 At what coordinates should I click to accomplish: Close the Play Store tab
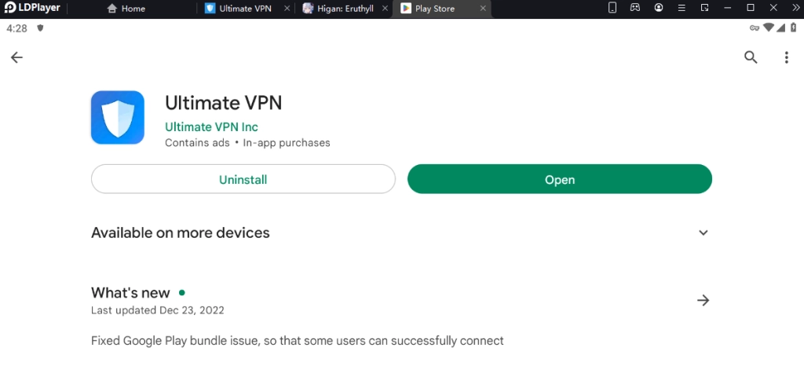[483, 9]
